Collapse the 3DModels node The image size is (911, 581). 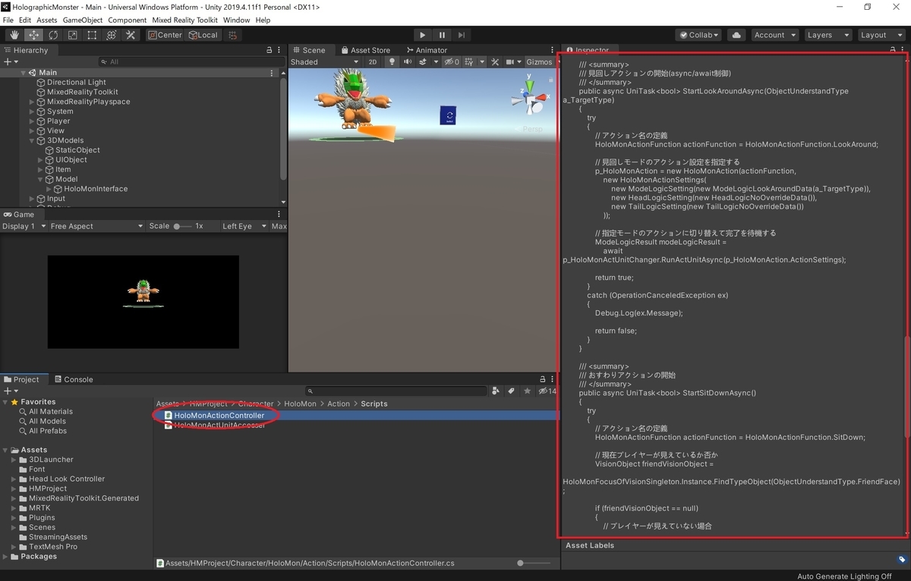pos(32,140)
